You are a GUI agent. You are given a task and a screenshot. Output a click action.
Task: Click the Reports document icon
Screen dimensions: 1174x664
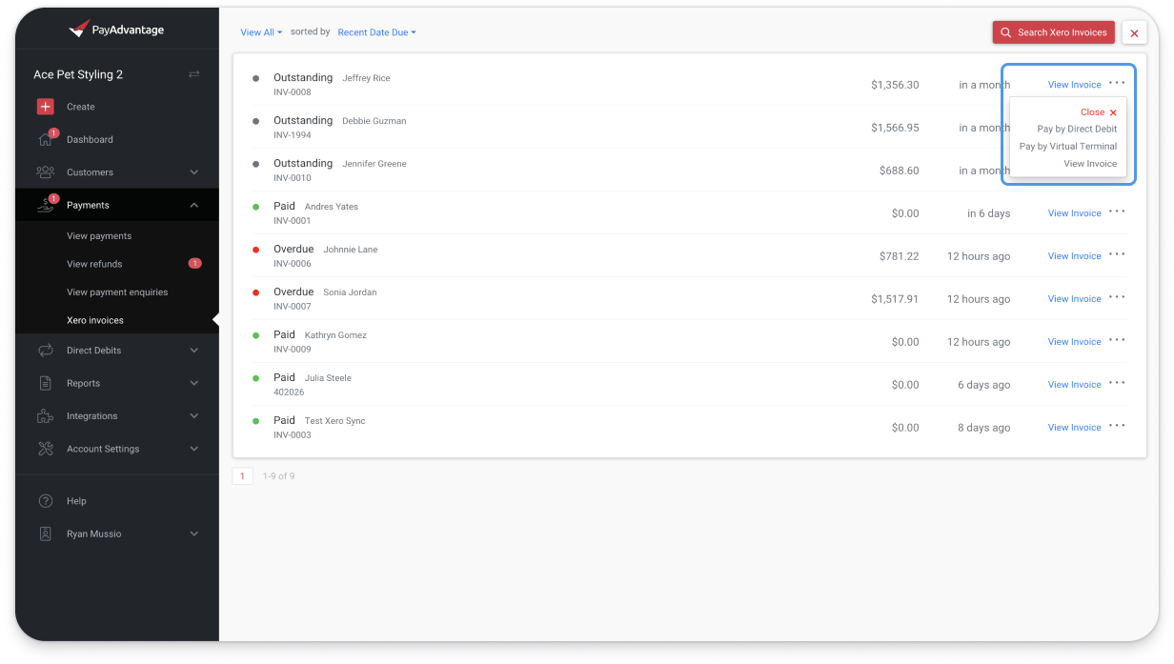point(45,383)
